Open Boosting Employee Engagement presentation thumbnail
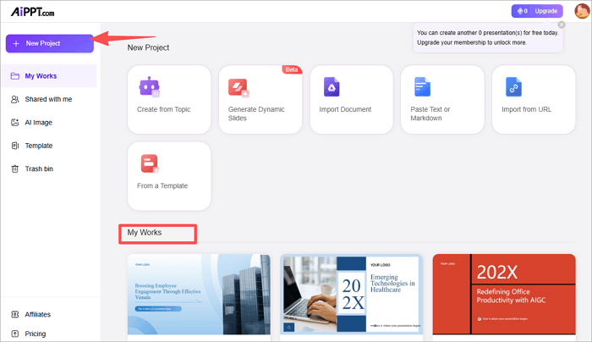 coord(199,294)
